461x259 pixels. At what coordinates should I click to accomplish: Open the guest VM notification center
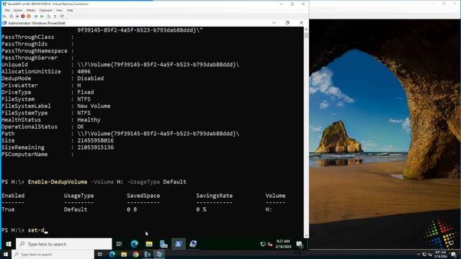point(300,244)
